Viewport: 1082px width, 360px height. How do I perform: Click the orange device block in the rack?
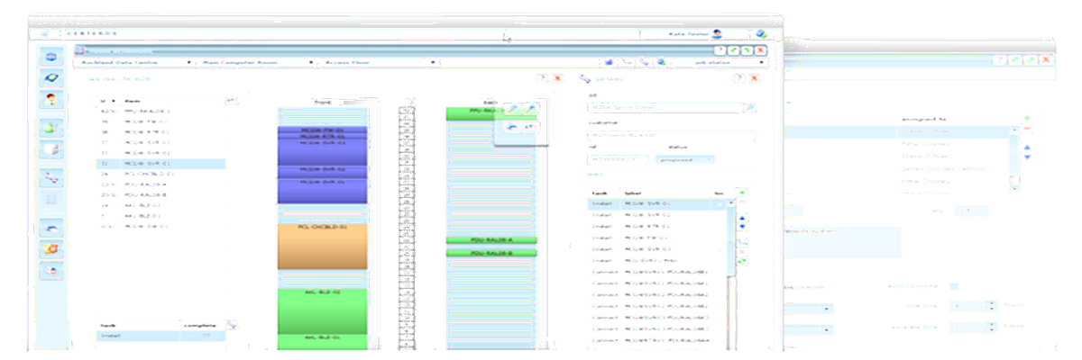(323, 246)
